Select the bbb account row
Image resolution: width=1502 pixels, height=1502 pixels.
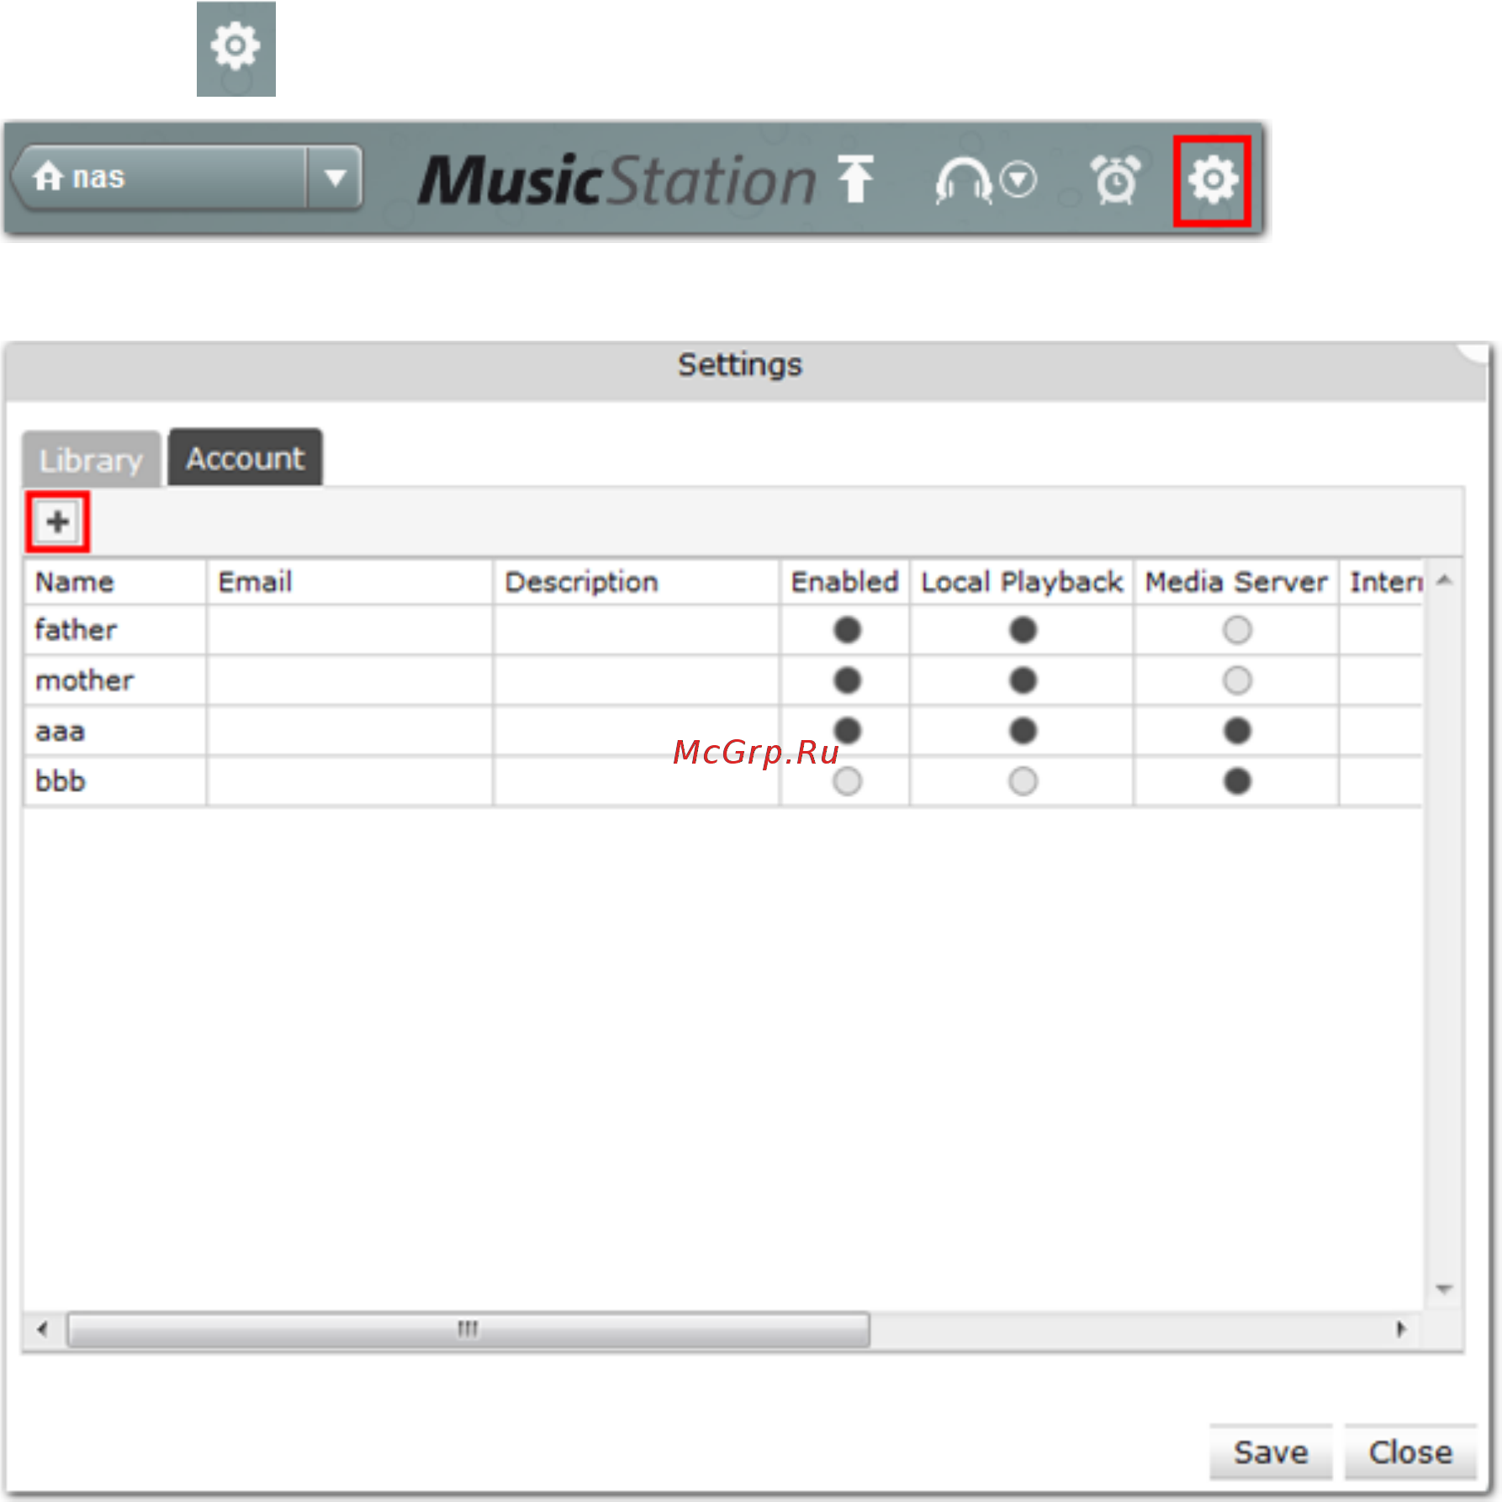[x=723, y=781]
